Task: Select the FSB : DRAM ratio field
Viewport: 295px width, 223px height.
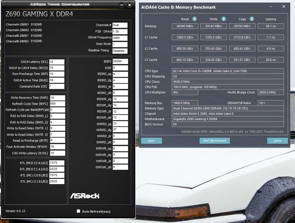Action: (x=120, y=32)
